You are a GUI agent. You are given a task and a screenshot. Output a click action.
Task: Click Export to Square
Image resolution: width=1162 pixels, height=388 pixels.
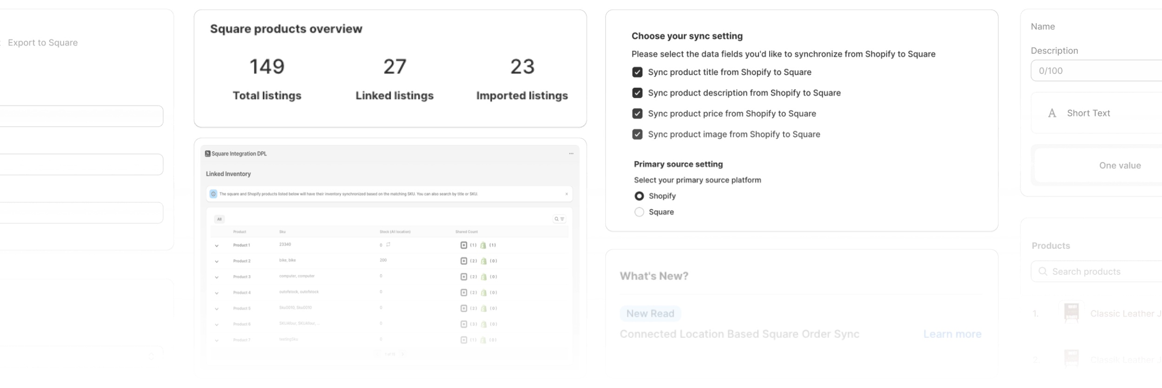(43, 43)
